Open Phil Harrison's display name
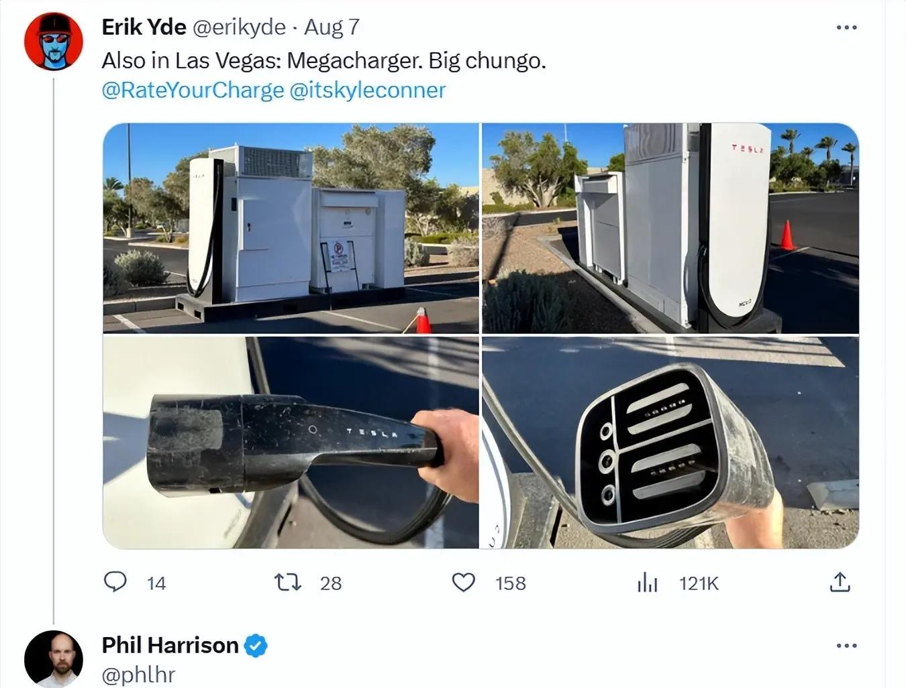 pos(170,645)
